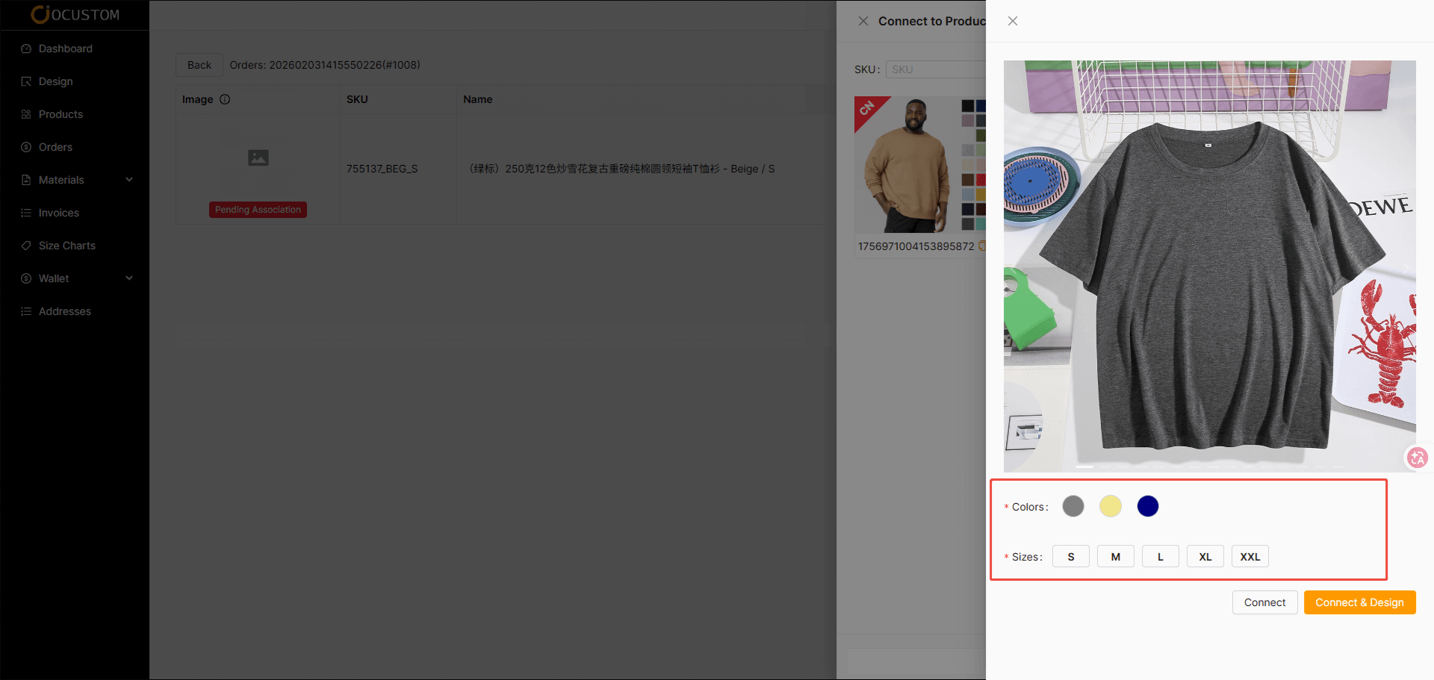
Task: Close the product detail panel
Action: click(x=1013, y=21)
